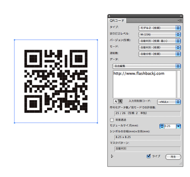
Task: Open the 自由編集 data type dropdown
Action: (x=146, y=66)
